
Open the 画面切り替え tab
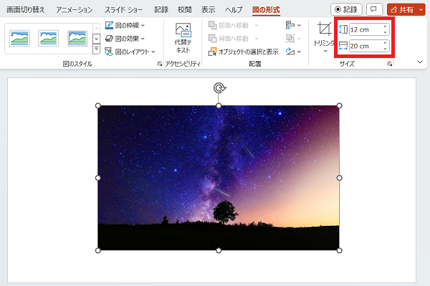coord(26,10)
